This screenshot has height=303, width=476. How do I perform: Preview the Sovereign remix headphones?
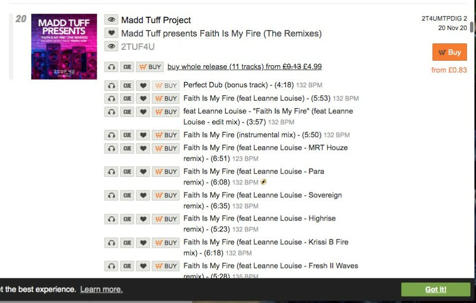click(111, 195)
